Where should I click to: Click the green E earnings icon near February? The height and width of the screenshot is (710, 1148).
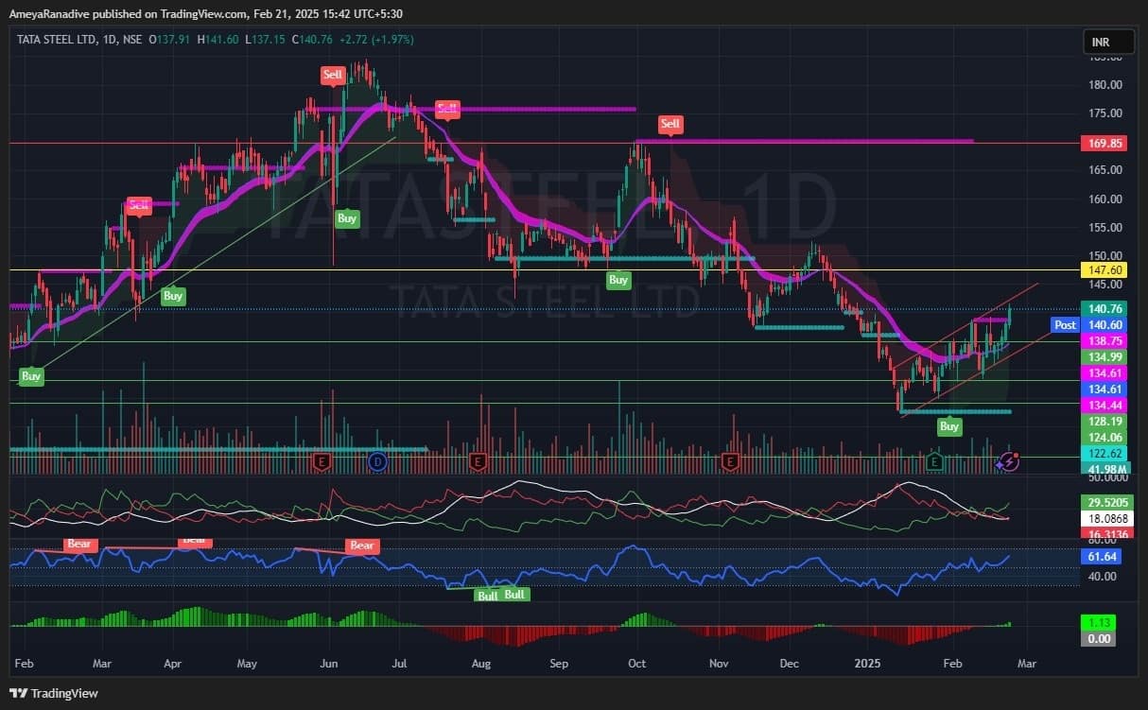[x=934, y=461]
